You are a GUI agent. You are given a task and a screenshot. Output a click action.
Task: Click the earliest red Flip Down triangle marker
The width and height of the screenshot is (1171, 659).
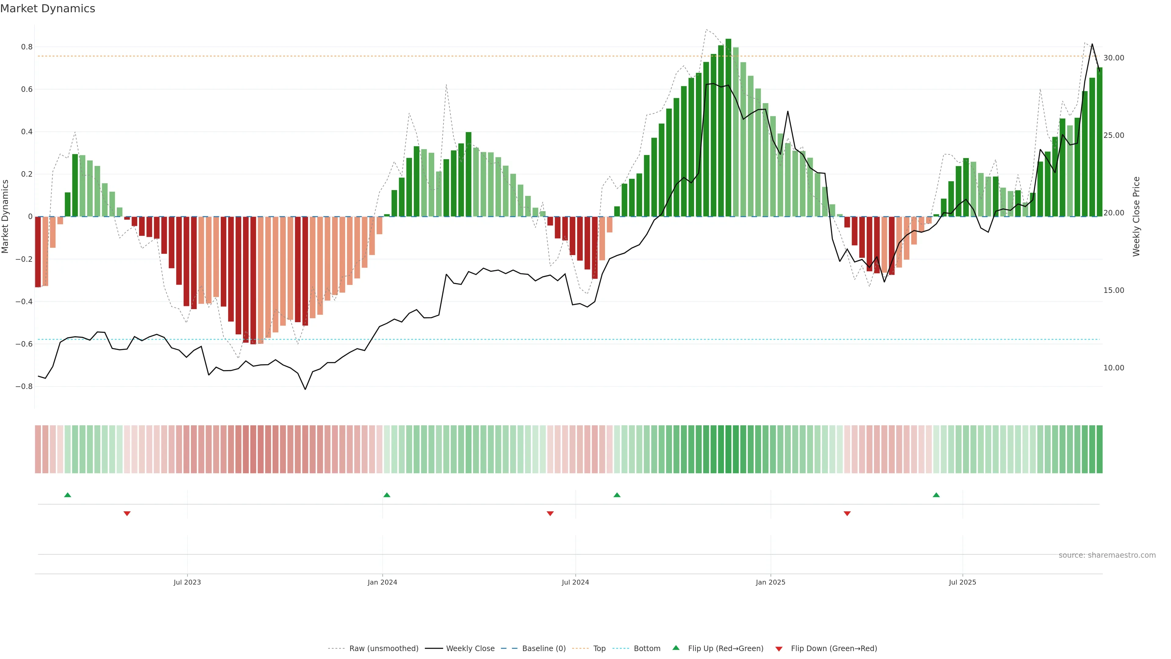pos(127,513)
